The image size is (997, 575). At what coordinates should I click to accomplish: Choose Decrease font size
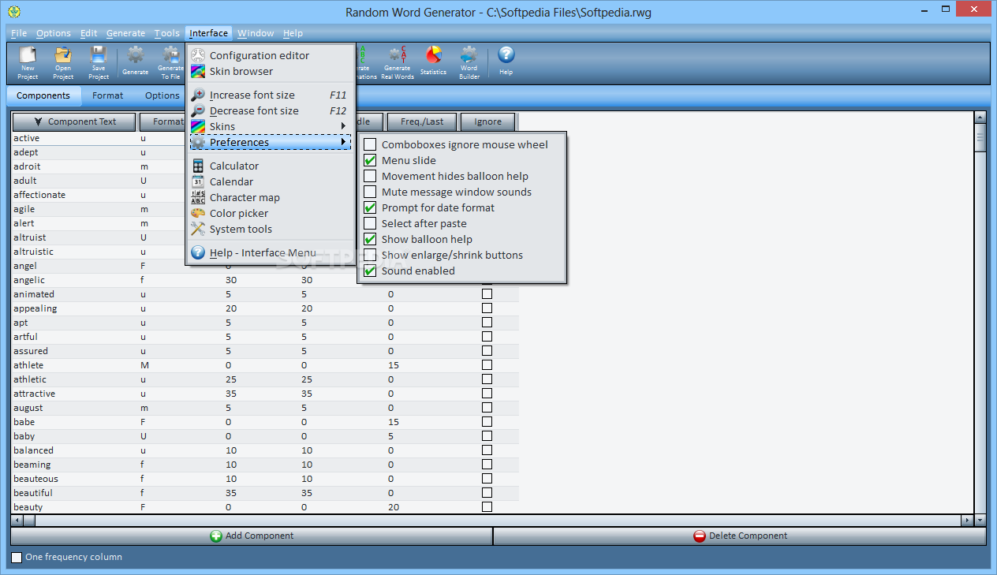point(271,110)
